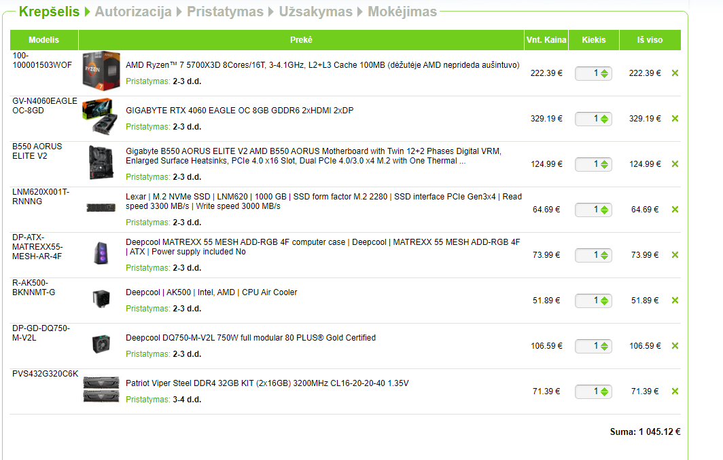The image size is (723, 460).
Task: Click the Modelis column header
Action: (43, 40)
